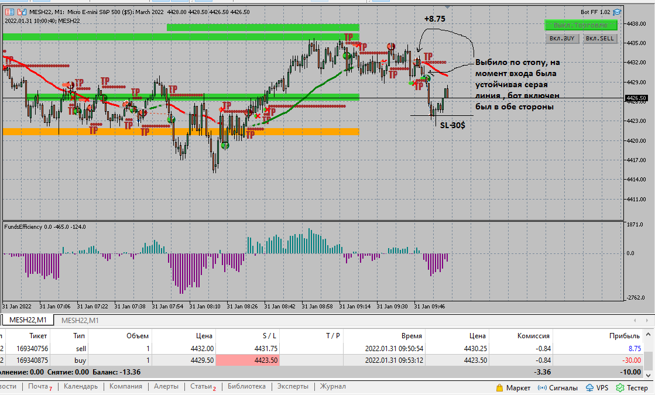Viewport: 655px width, 395px height.
Task: Click the '31 Jan 08:10' time axis label
Action: [205, 307]
